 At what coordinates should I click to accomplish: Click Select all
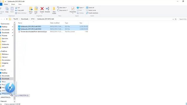point(90,8)
